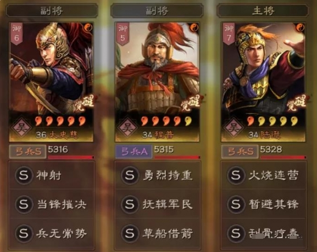Tap the 御 7 cost badge
Image resolution: width=317 pixels, height=252 pixels.
pos(229,33)
